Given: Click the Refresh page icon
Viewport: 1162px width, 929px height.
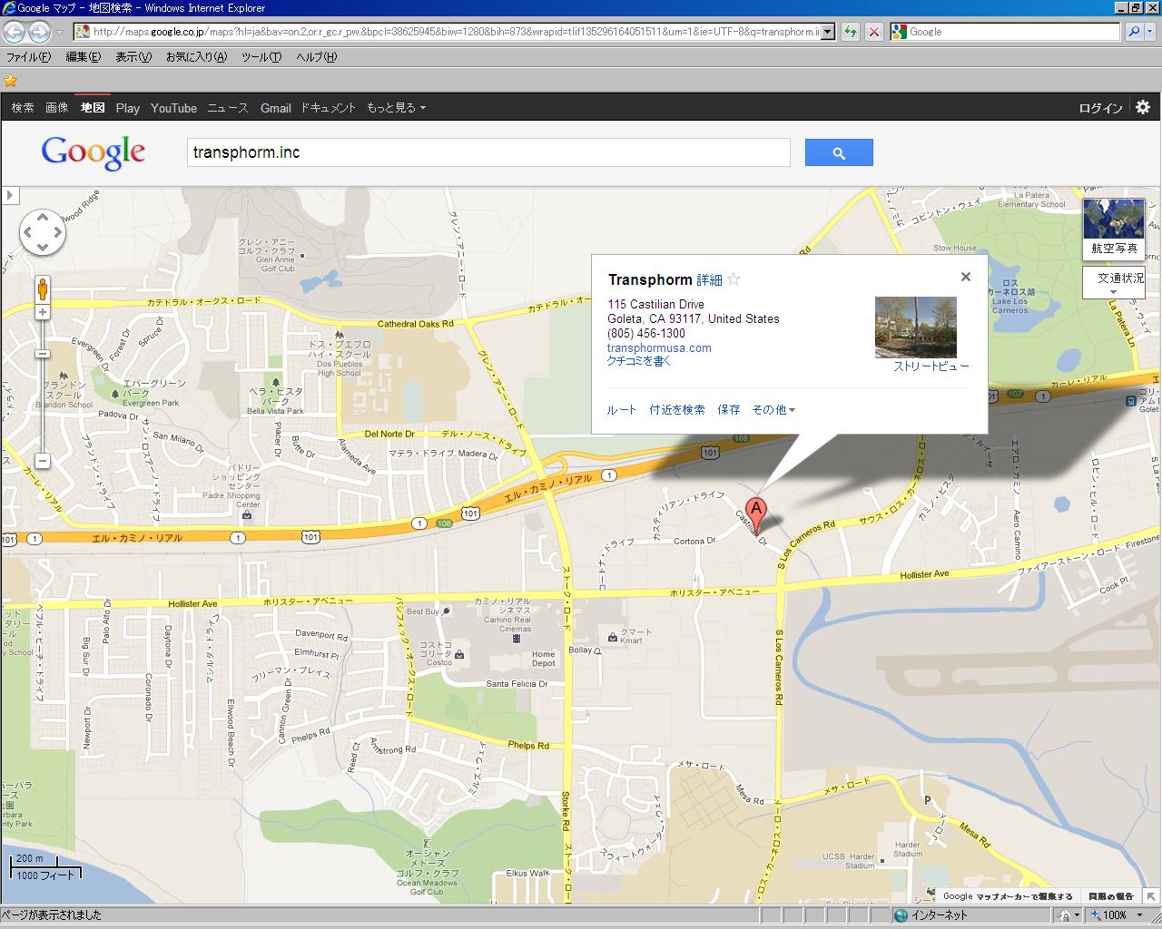Looking at the screenshot, I should [851, 32].
